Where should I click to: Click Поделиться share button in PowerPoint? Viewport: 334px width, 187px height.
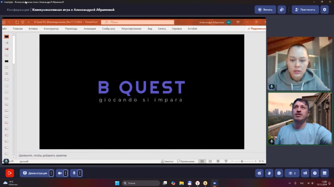click(x=256, y=29)
